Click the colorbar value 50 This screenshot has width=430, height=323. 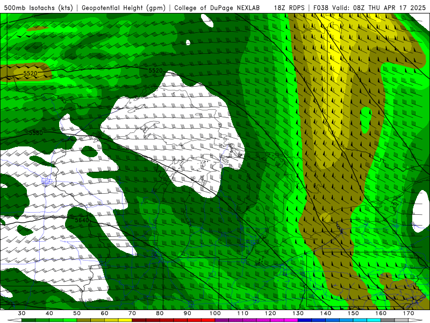(77, 313)
